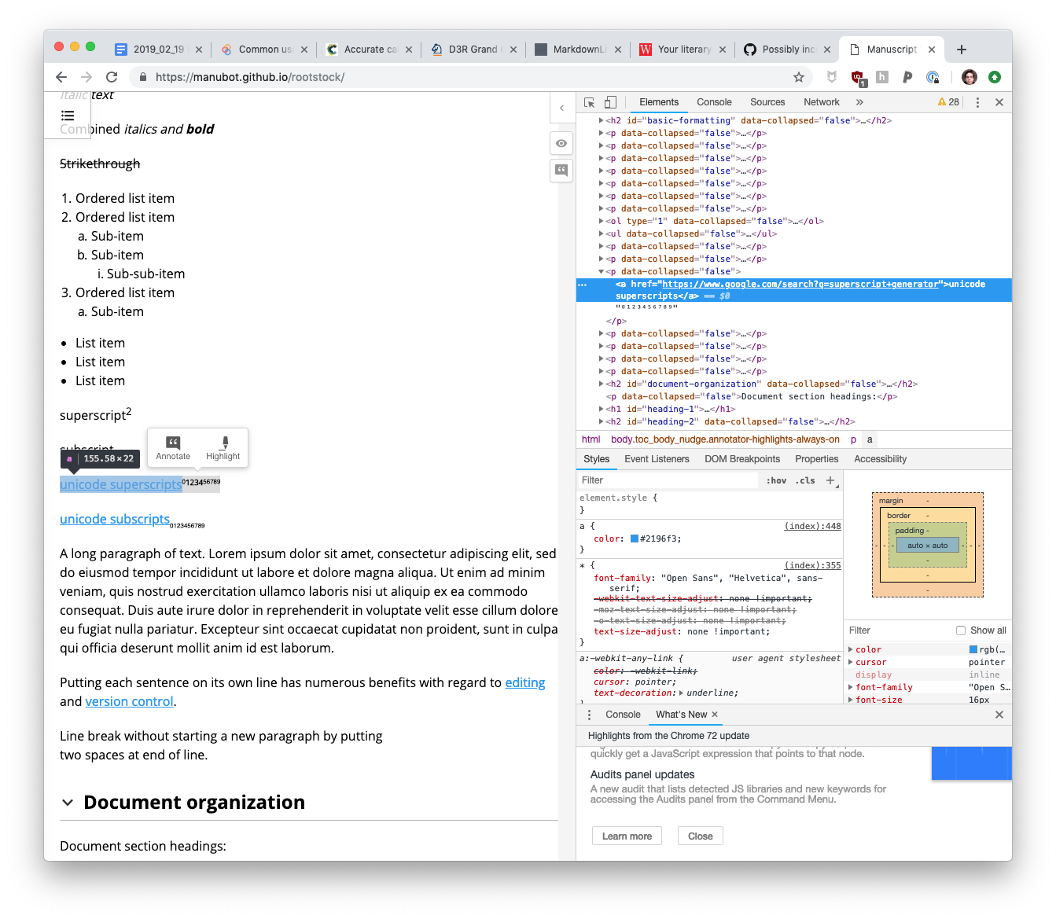Image resolution: width=1056 pixels, height=919 pixels.
Task: Add a new style rule plus icon
Action: coord(830,480)
